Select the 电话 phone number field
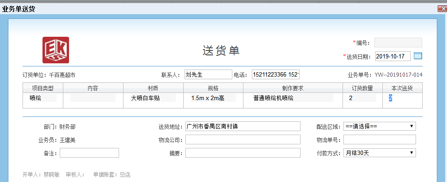The width and height of the screenshot is (447, 182). point(276,74)
